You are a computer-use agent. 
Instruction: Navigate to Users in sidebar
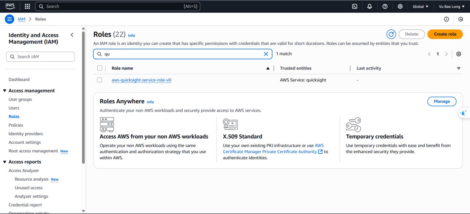[14, 108]
